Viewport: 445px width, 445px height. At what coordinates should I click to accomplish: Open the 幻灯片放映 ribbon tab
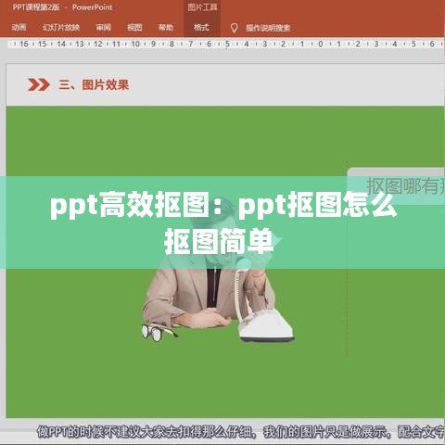[x=61, y=28]
